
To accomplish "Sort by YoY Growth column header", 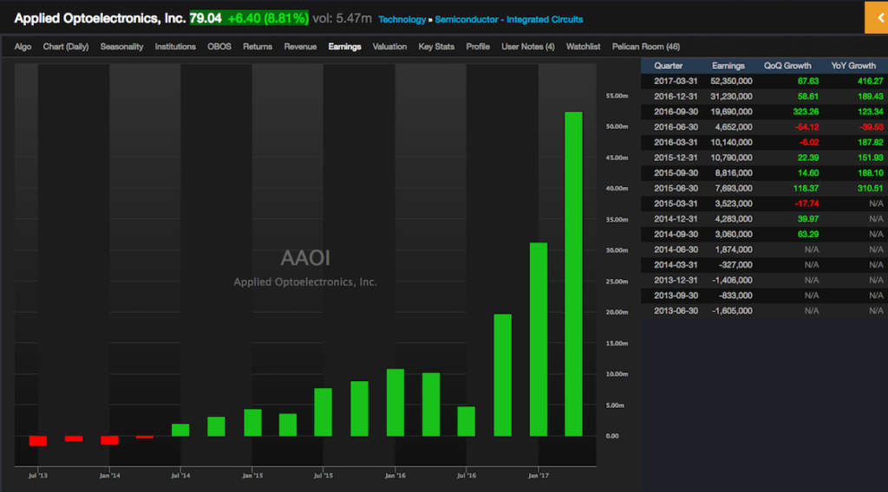I will 853,66.
